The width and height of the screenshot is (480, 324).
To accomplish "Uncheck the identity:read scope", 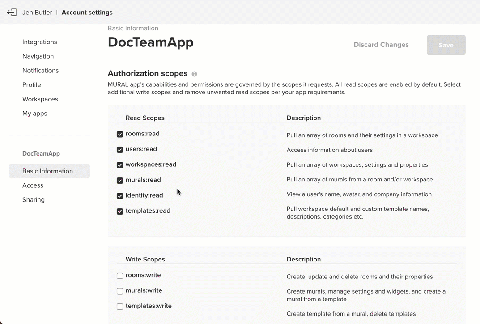I will click(x=120, y=196).
